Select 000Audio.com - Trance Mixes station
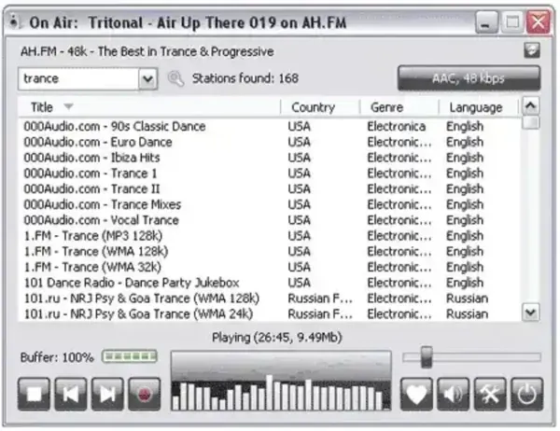This screenshot has height=431, width=560. (270, 204)
